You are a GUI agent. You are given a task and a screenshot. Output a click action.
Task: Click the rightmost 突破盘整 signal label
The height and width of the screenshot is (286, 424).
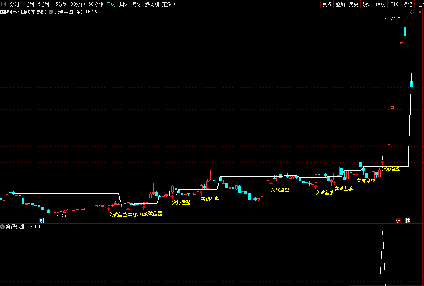pos(391,169)
